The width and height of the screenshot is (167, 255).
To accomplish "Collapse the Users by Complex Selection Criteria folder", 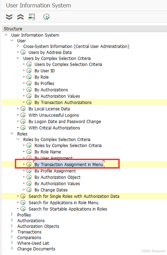I will (18, 58).
